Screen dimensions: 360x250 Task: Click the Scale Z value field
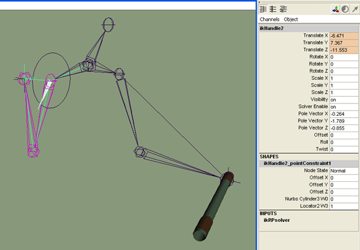(x=344, y=93)
